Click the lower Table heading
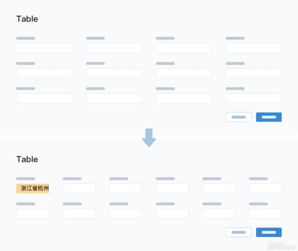The height and width of the screenshot is (251, 298). [x=27, y=159]
